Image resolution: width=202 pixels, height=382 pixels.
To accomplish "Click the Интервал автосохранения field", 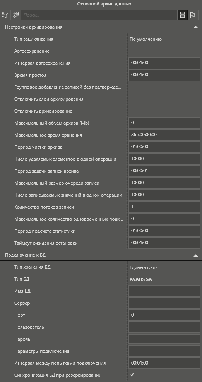I will [164, 63].
